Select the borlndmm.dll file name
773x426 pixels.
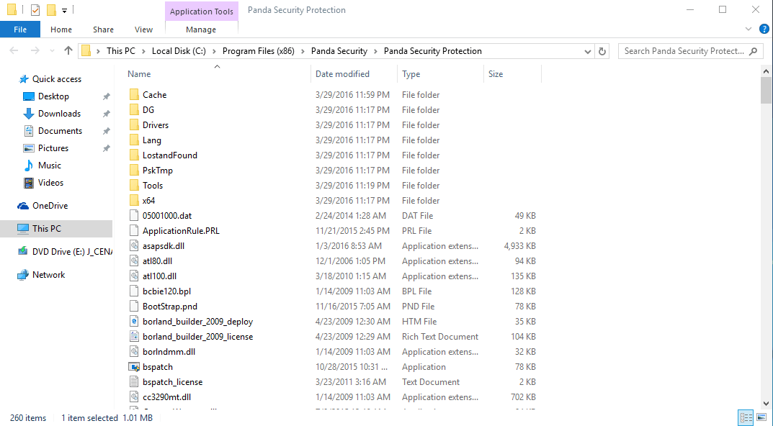tap(169, 352)
